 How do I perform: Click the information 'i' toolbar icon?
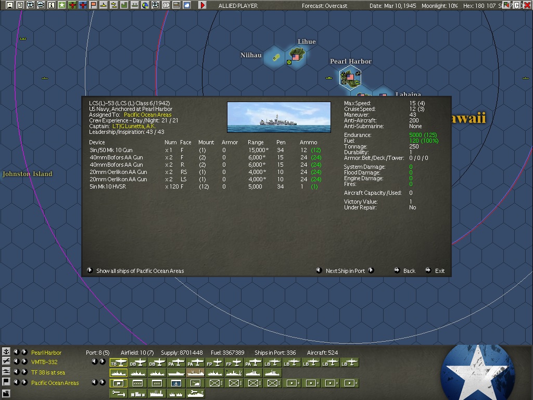click(x=52, y=5)
